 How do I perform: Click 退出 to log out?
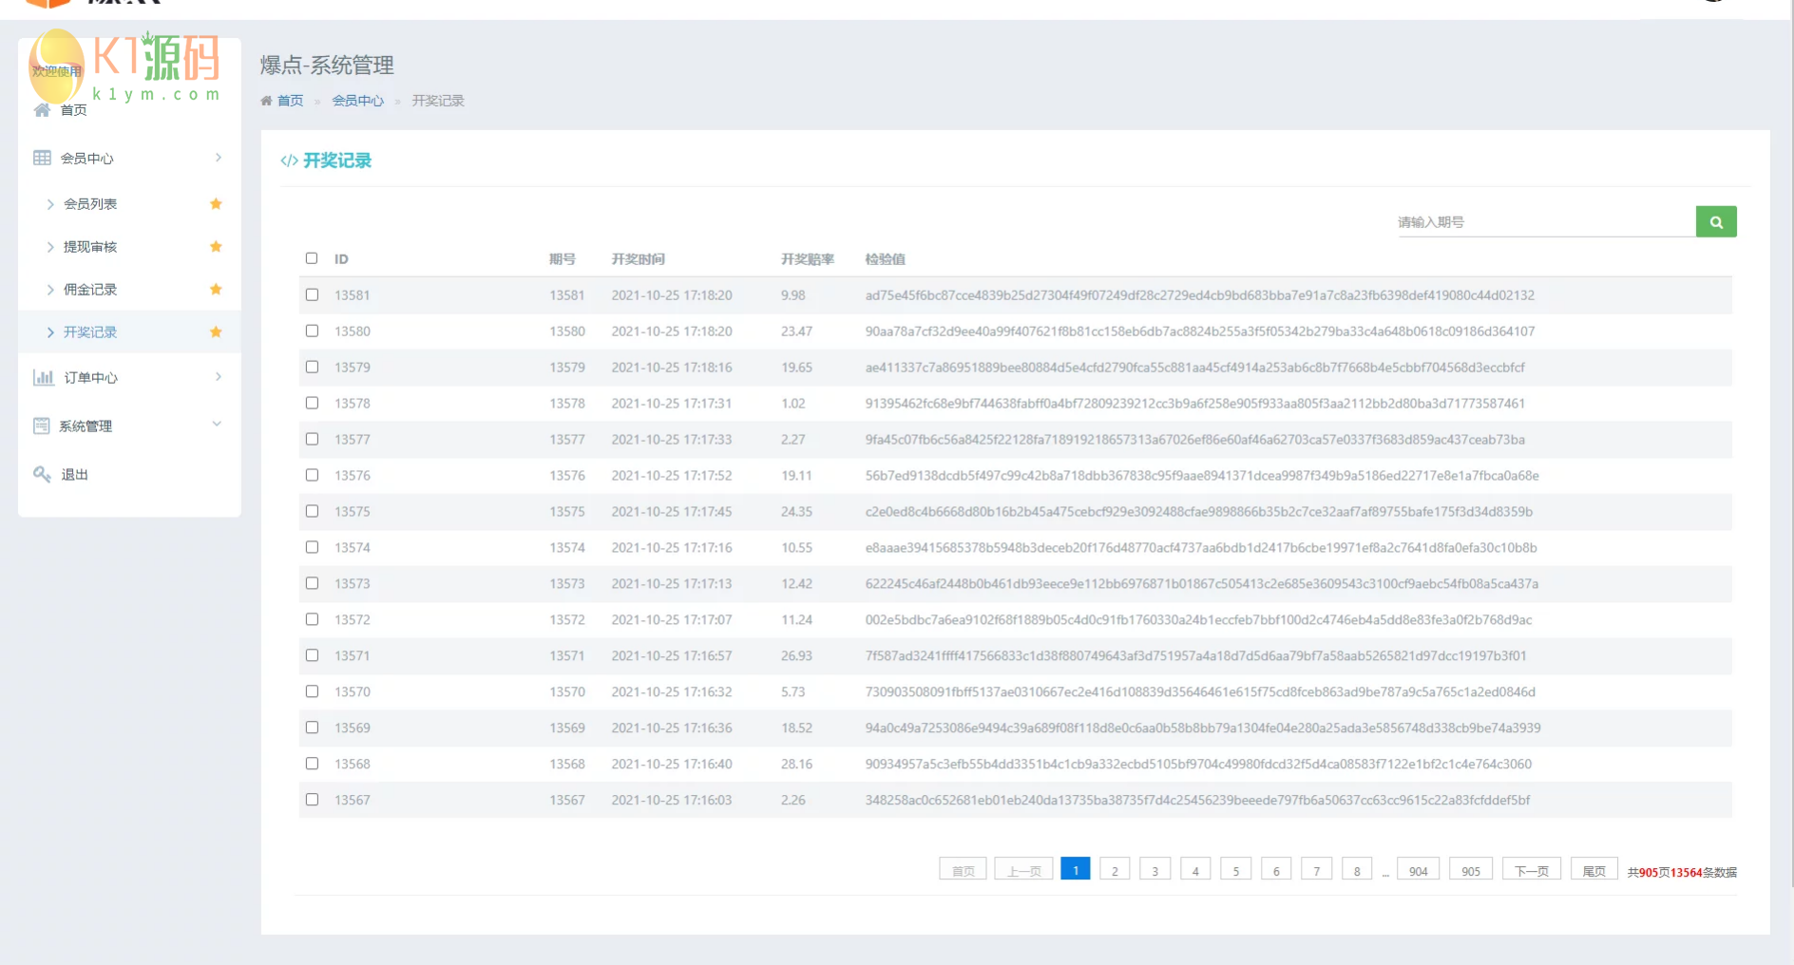tap(74, 475)
